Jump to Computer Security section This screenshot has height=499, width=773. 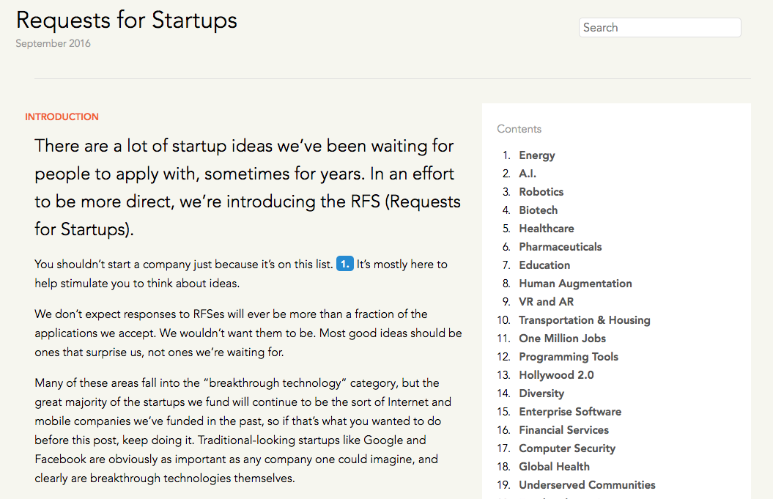(566, 448)
